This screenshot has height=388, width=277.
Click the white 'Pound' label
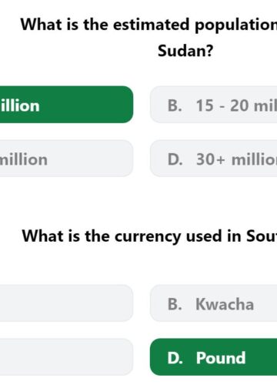[x=221, y=358]
